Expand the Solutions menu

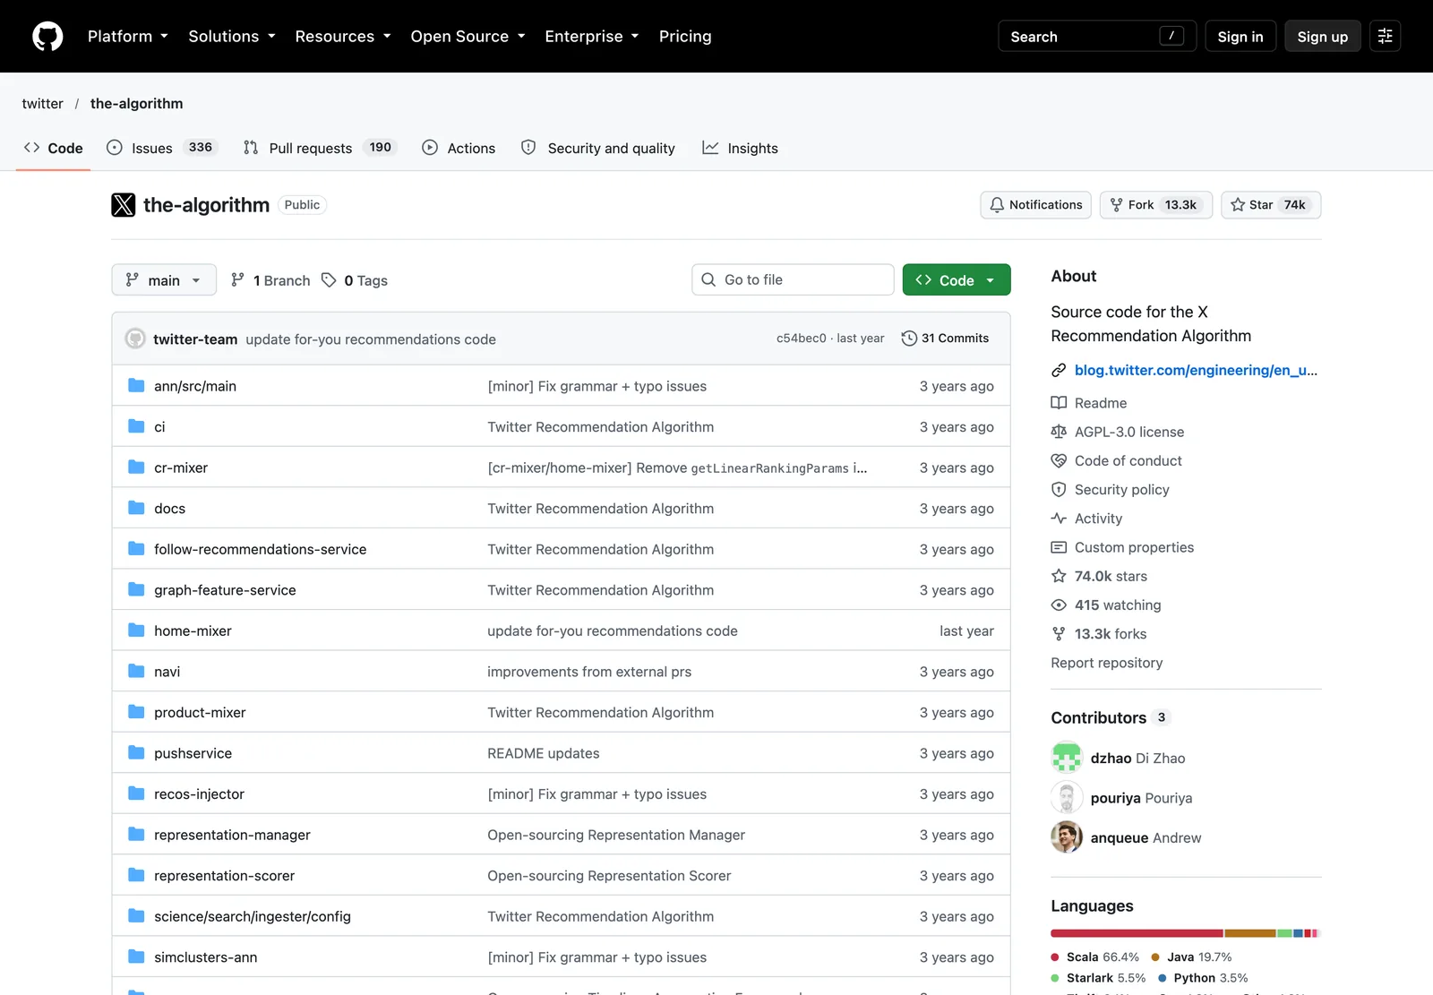coord(232,37)
